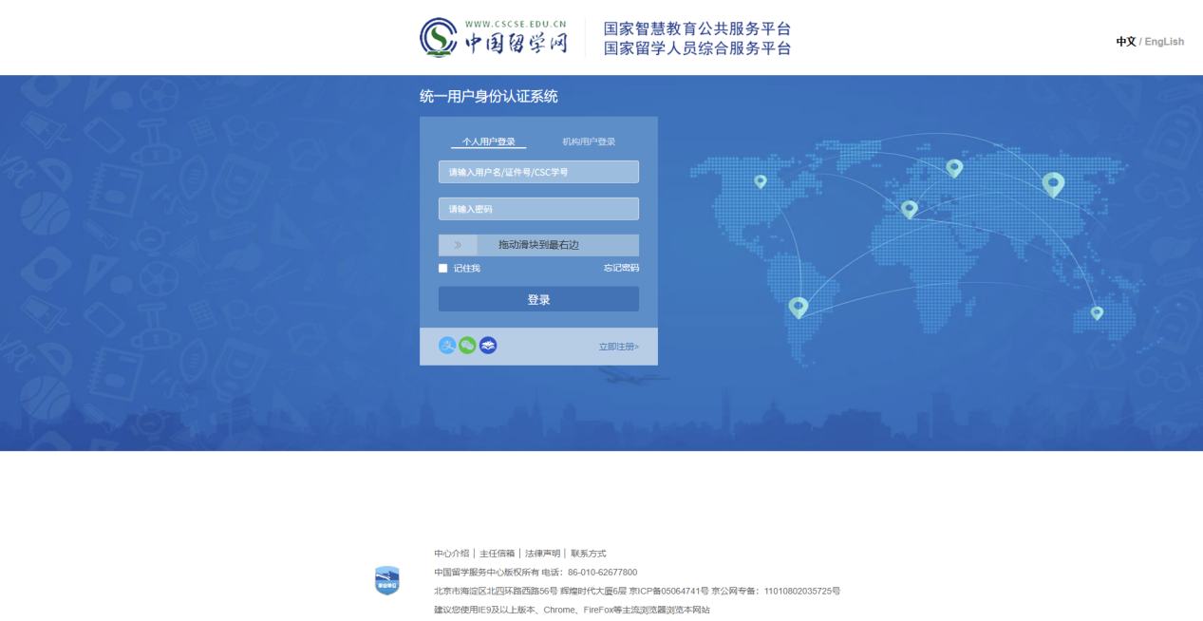Click the slider's double-arrow handle
The height and width of the screenshot is (621, 1203).
458,245
